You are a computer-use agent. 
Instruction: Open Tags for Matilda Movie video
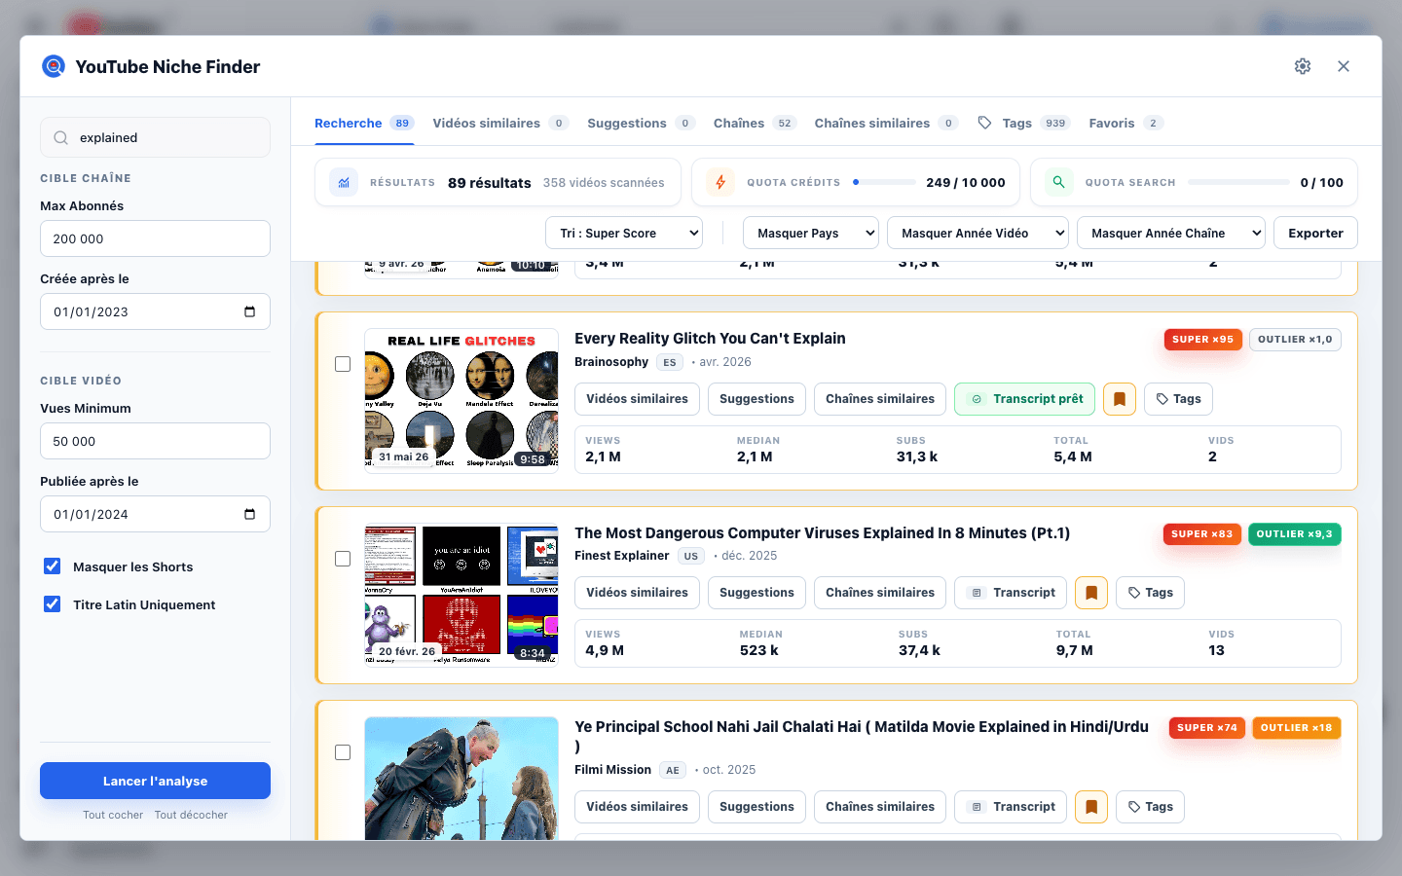pyautogui.click(x=1150, y=807)
